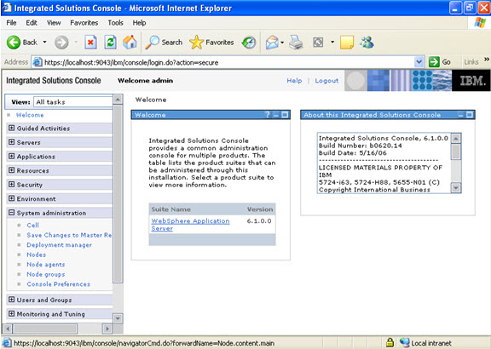The height and width of the screenshot is (349, 491).
Task: Click the address URL field
Action: (x=228, y=62)
